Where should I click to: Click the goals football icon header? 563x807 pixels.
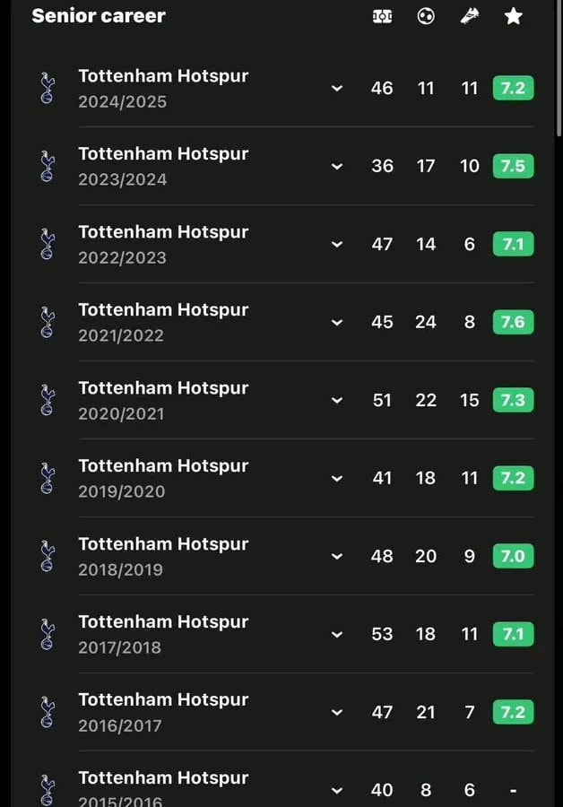(426, 16)
